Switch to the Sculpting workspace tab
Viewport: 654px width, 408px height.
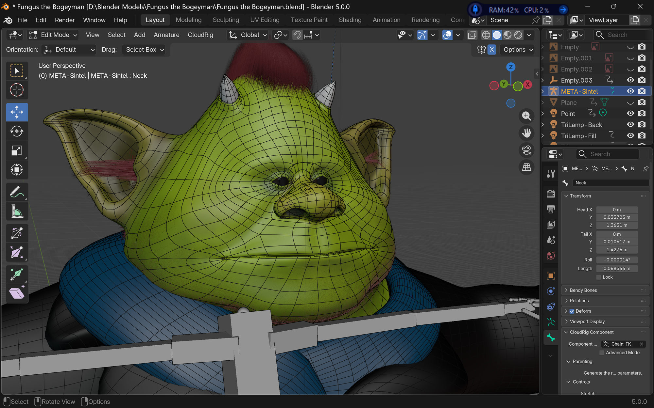coord(226,20)
